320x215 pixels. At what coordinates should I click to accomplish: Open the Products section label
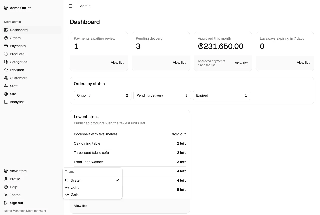click(x=17, y=54)
